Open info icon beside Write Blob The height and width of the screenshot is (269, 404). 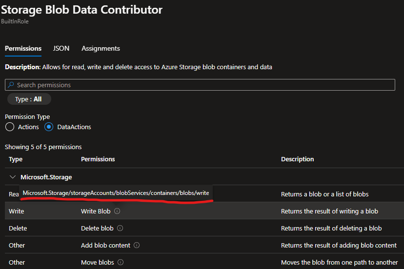[x=117, y=211]
